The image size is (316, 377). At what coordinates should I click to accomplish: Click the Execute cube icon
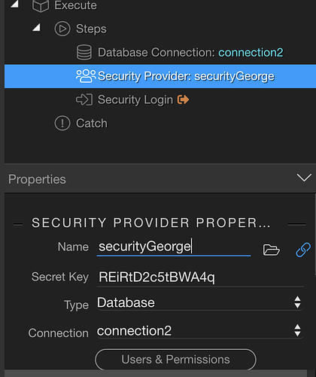(x=41, y=5)
